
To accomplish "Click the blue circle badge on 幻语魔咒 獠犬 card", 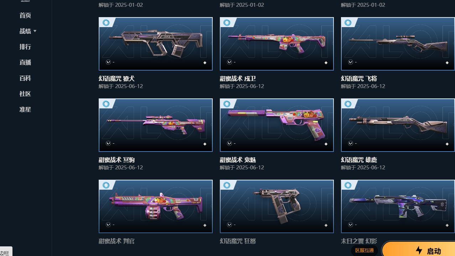I will pyautogui.click(x=106, y=22).
